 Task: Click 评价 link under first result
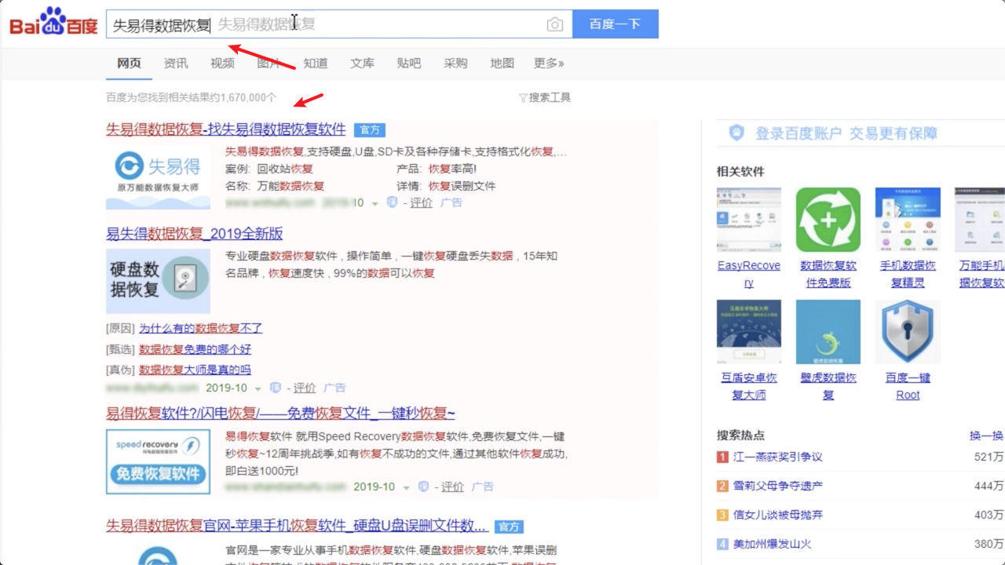pyautogui.click(x=421, y=202)
